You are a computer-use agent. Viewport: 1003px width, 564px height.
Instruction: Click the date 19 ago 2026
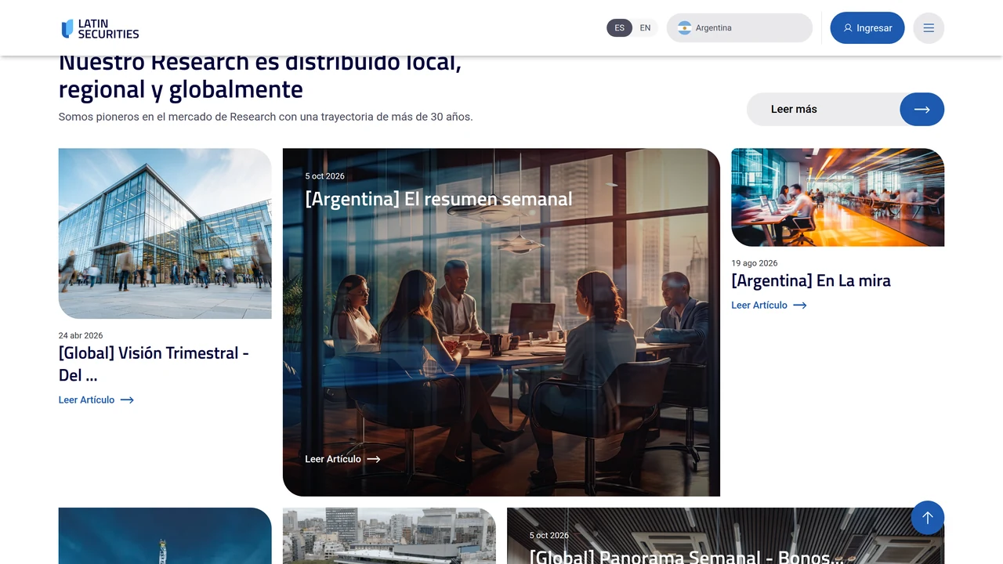[x=755, y=263]
